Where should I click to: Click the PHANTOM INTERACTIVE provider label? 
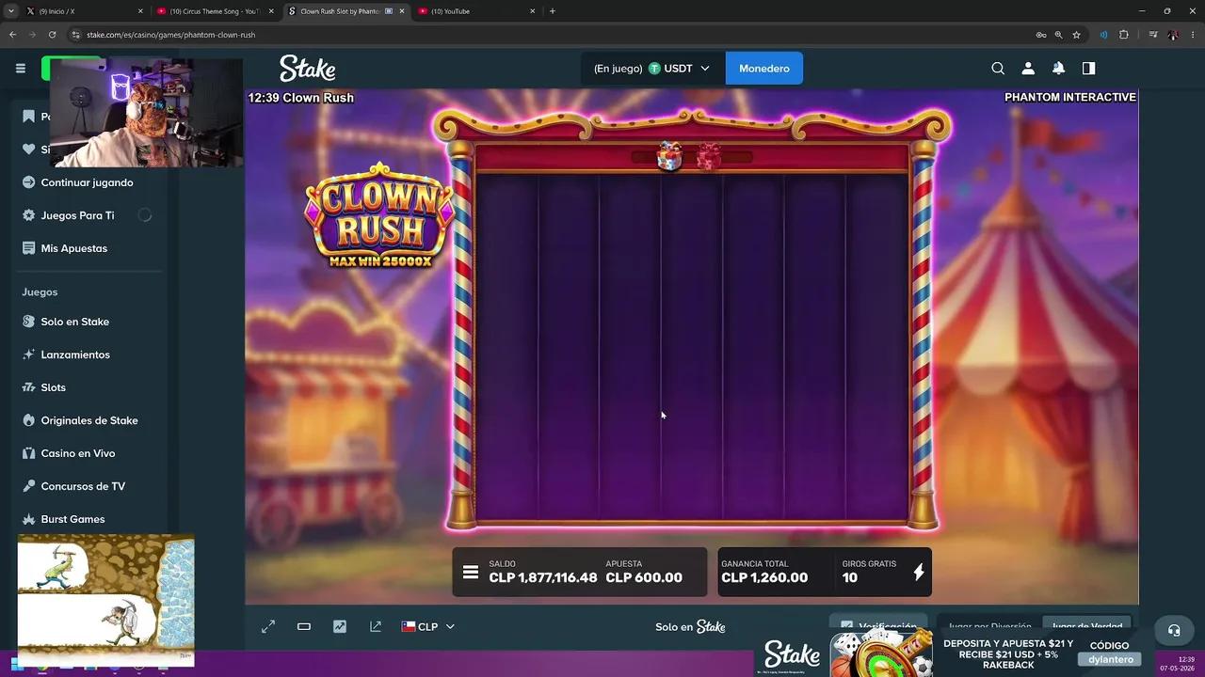tap(1070, 97)
